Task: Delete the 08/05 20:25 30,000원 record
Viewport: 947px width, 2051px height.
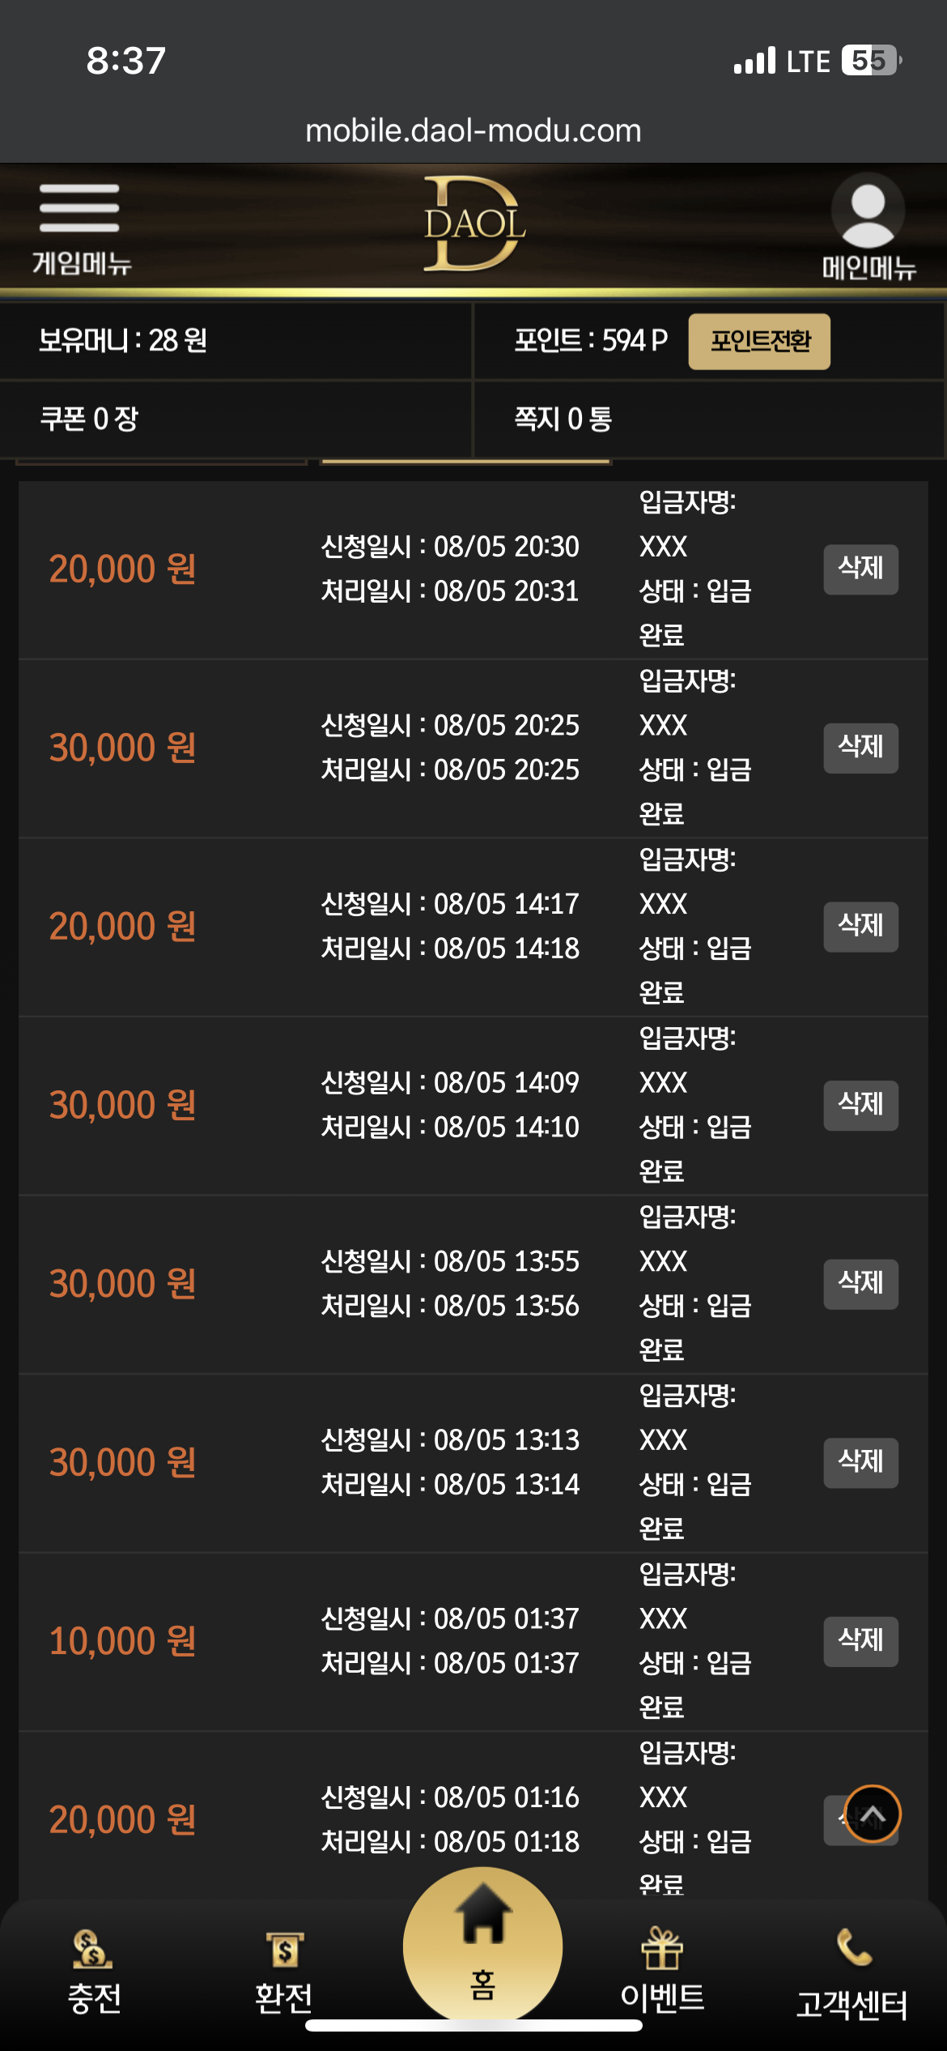Action: coord(861,748)
